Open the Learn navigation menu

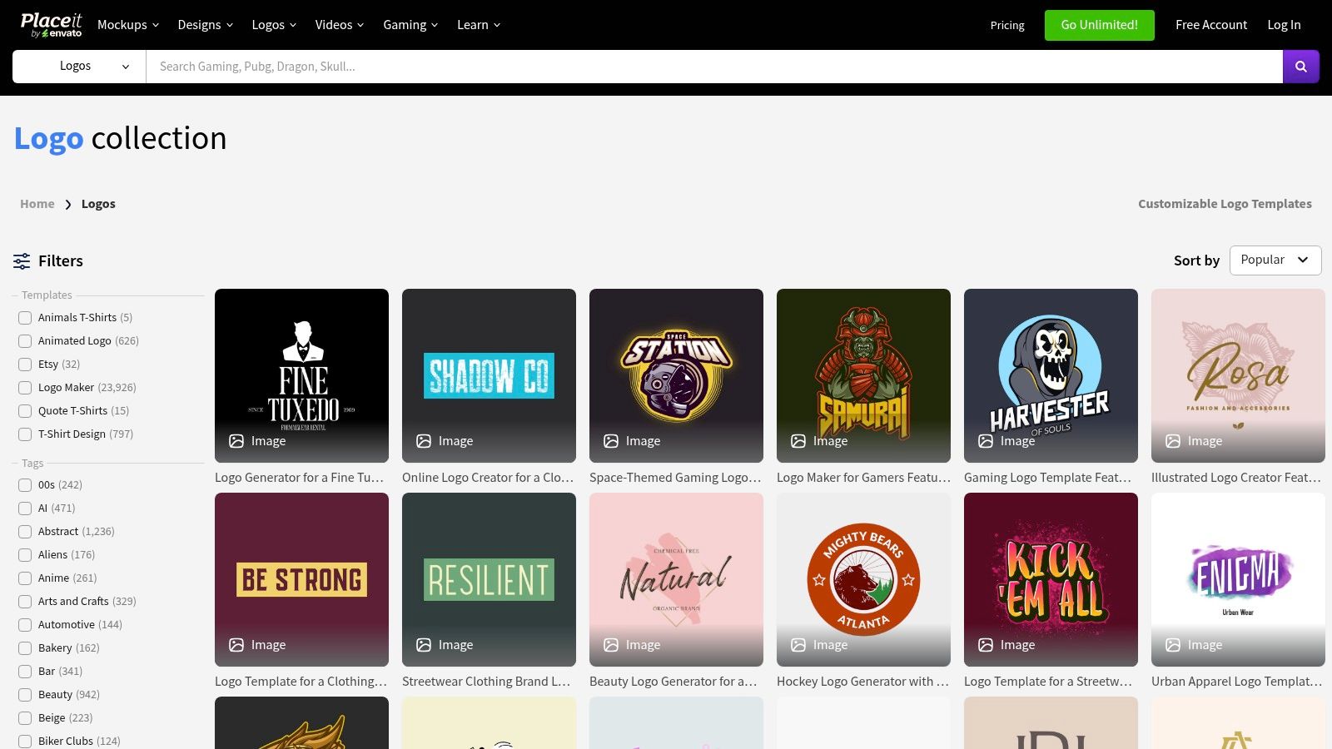479,25
